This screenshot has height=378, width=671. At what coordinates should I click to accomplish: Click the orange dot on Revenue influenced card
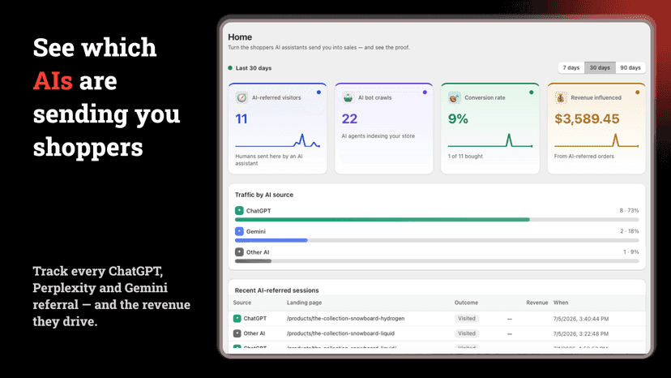[x=638, y=92]
